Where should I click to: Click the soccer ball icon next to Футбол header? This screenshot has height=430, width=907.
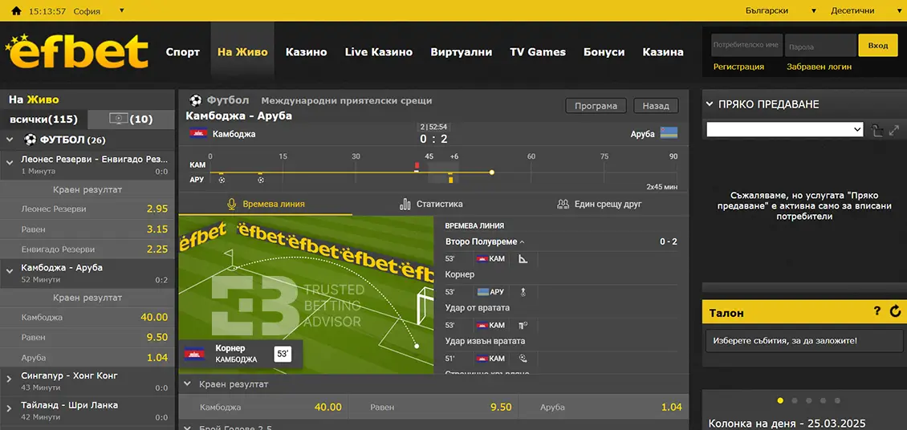click(x=196, y=100)
